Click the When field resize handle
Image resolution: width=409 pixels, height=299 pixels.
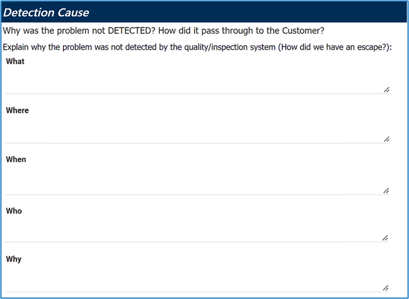[x=386, y=191]
